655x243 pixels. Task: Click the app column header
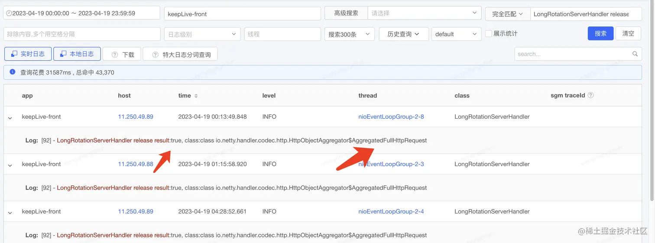pos(27,96)
